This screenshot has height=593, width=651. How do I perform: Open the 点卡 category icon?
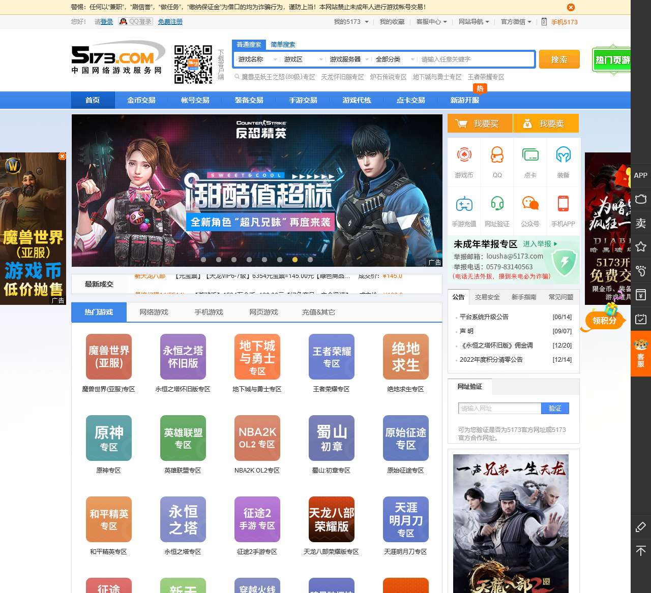coord(530,154)
